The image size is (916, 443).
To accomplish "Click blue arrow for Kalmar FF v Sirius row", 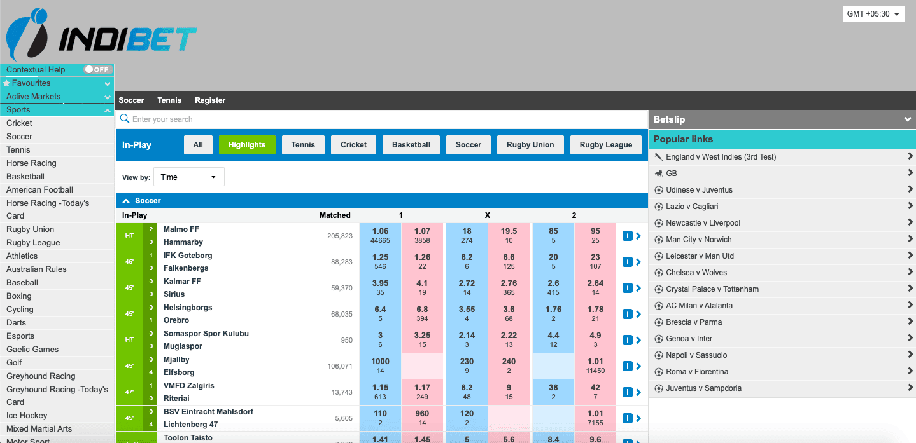I will pyautogui.click(x=638, y=288).
